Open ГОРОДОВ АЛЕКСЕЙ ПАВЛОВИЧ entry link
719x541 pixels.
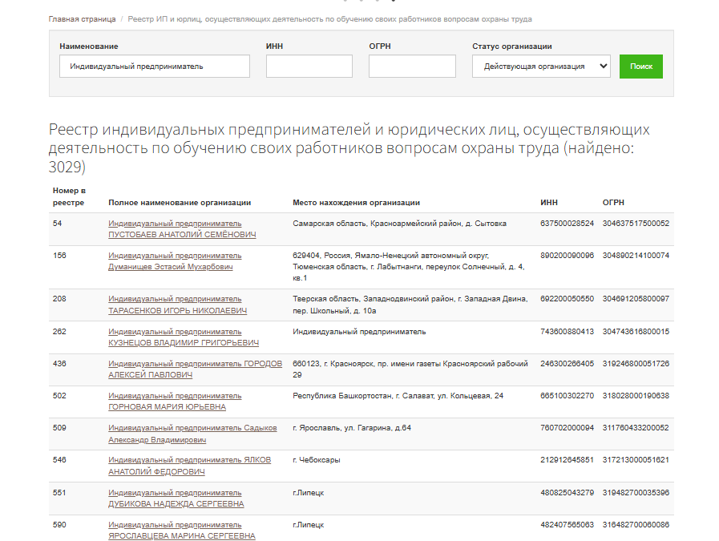(195, 369)
